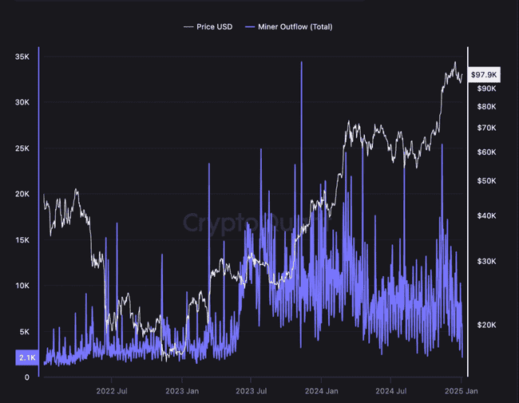Click the 10K label on left axis
The image size is (519, 403).
22,286
